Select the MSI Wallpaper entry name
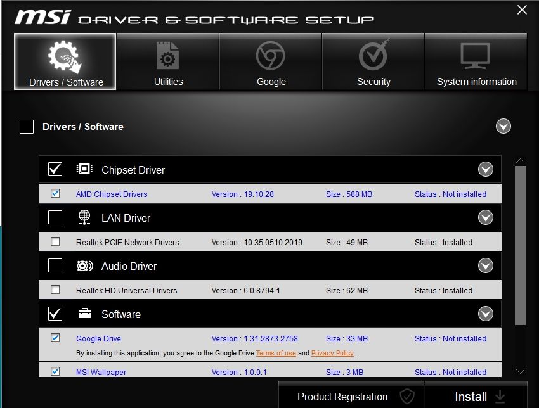Image resolution: width=539 pixels, height=408 pixels. click(101, 373)
